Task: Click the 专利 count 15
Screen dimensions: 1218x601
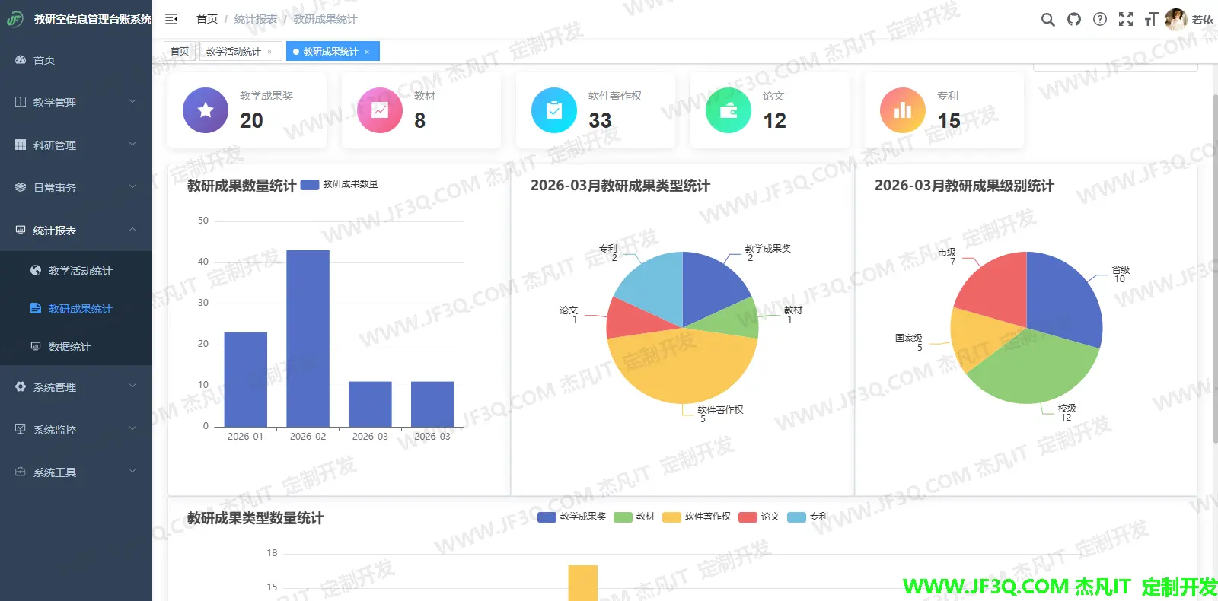Action: pyautogui.click(x=949, y=120)
